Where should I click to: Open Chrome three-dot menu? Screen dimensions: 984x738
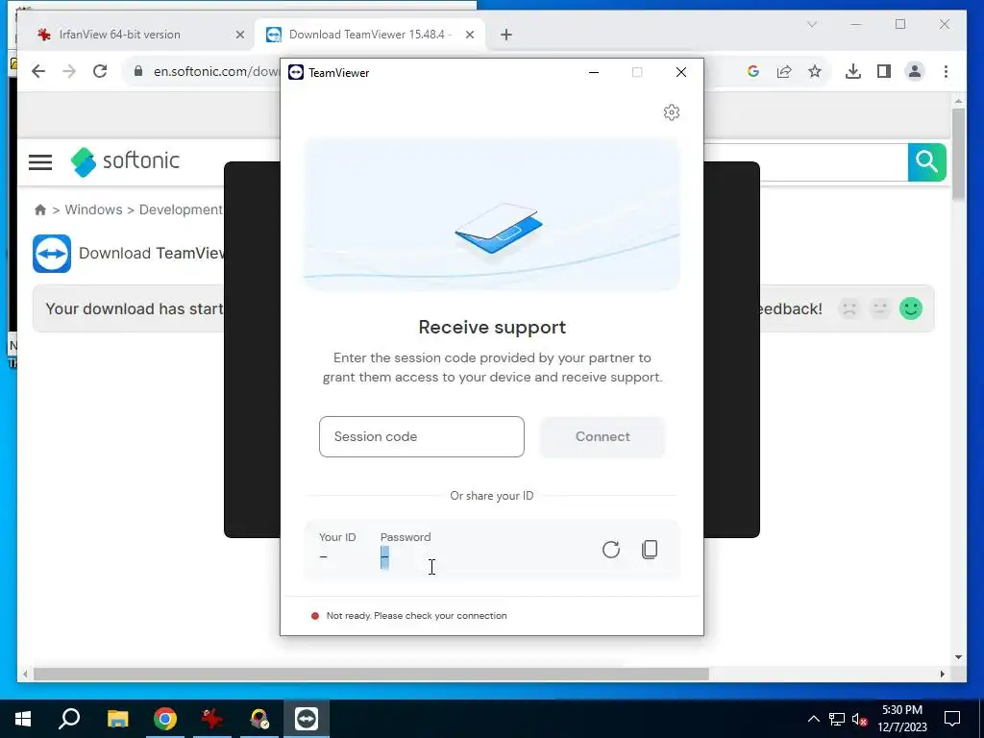coord(946,71)
